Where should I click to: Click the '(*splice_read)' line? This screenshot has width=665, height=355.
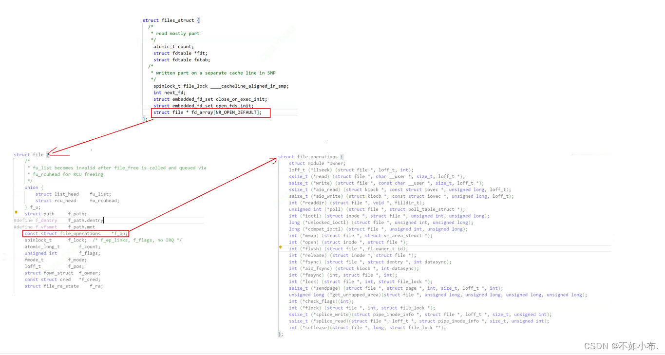coord(419,321)
